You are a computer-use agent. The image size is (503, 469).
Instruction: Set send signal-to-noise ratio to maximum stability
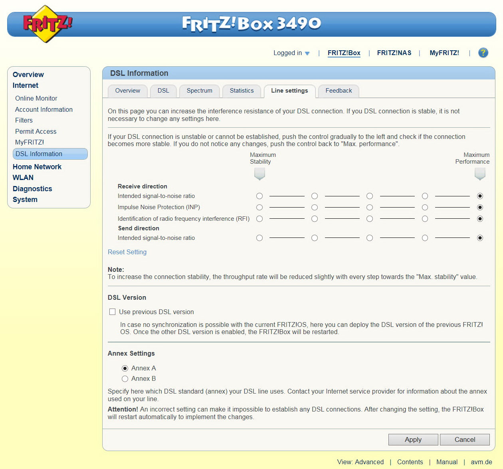259,238
